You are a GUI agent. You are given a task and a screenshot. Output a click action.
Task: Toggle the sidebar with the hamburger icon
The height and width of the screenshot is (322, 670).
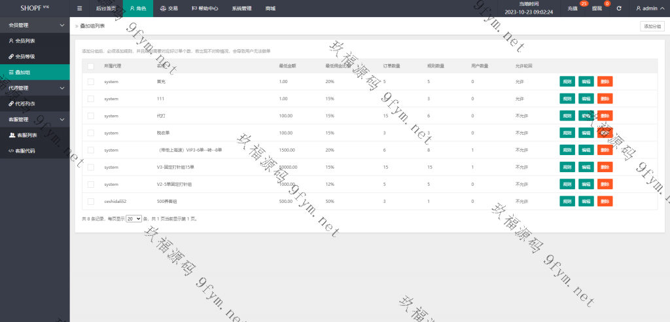[x=79, y=8]
